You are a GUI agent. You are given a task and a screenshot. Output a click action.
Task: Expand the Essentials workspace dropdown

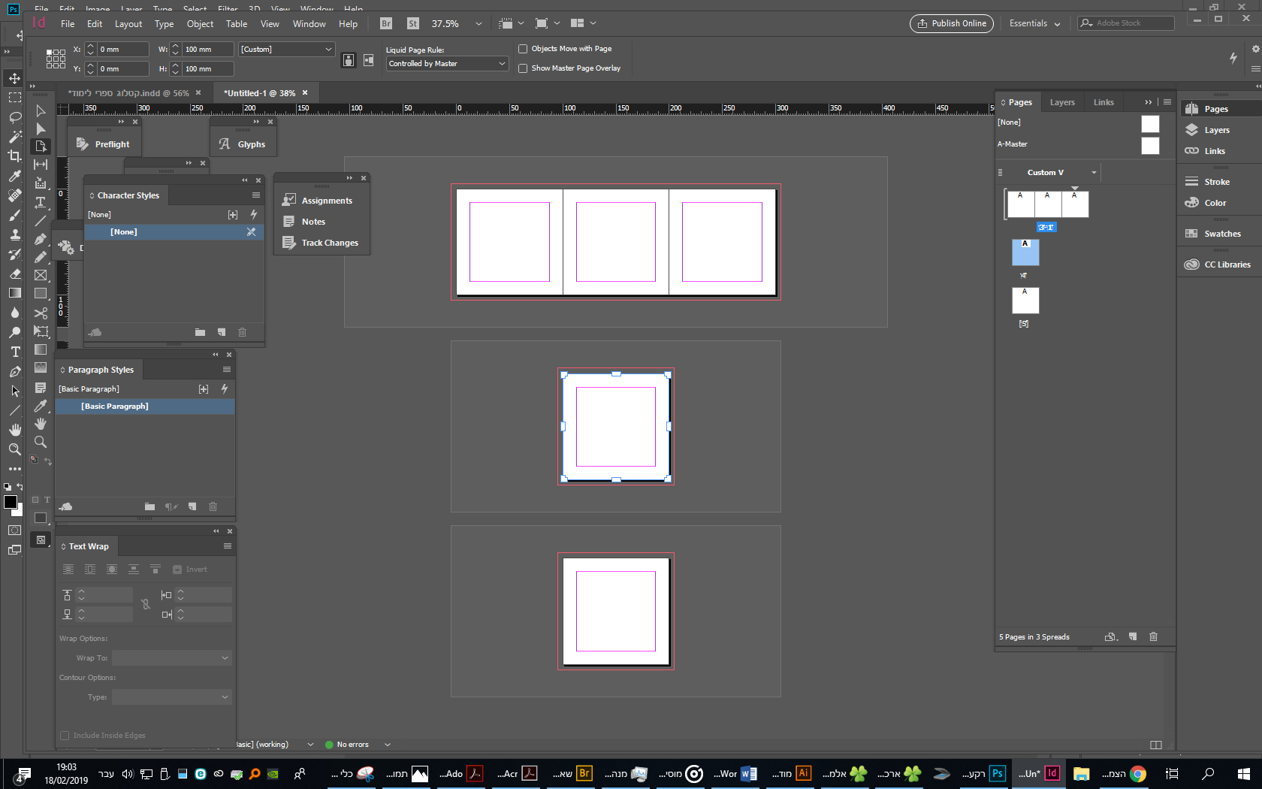1034,23
